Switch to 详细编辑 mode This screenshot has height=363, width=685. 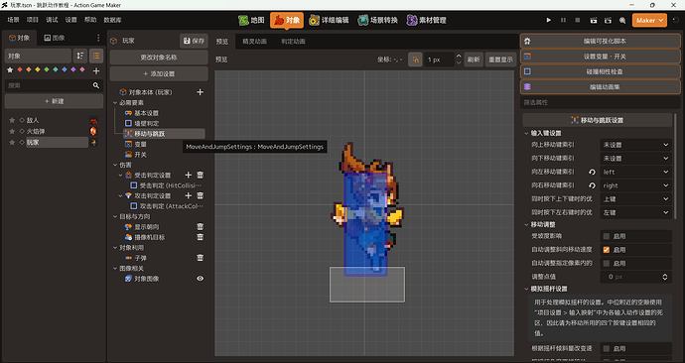329,20
